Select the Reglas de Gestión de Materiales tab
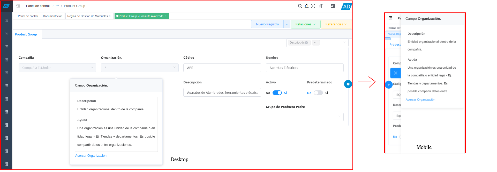The height and width of the screenshot is (172, 497). click(87, 16)
